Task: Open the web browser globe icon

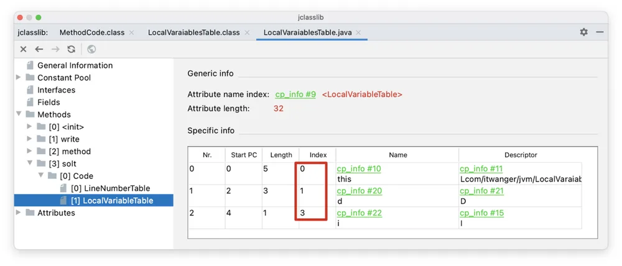Action: coord(91,49)
